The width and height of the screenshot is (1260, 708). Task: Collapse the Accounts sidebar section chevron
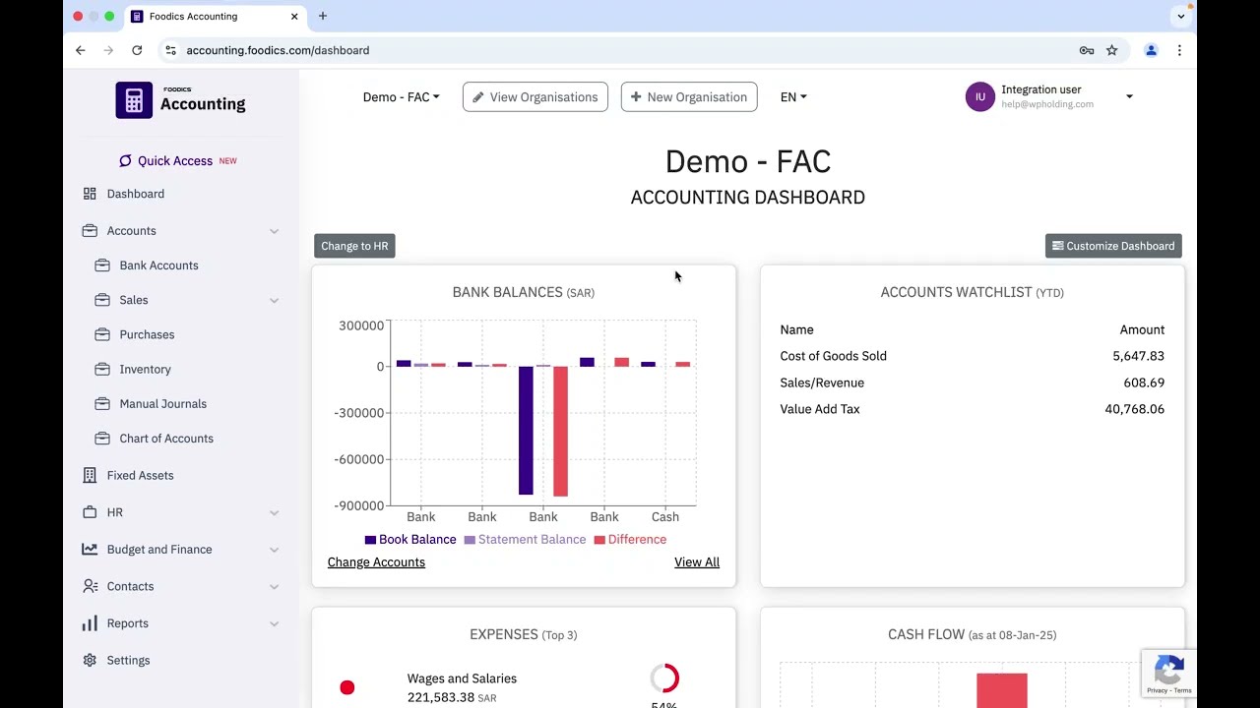pos(274,231)
